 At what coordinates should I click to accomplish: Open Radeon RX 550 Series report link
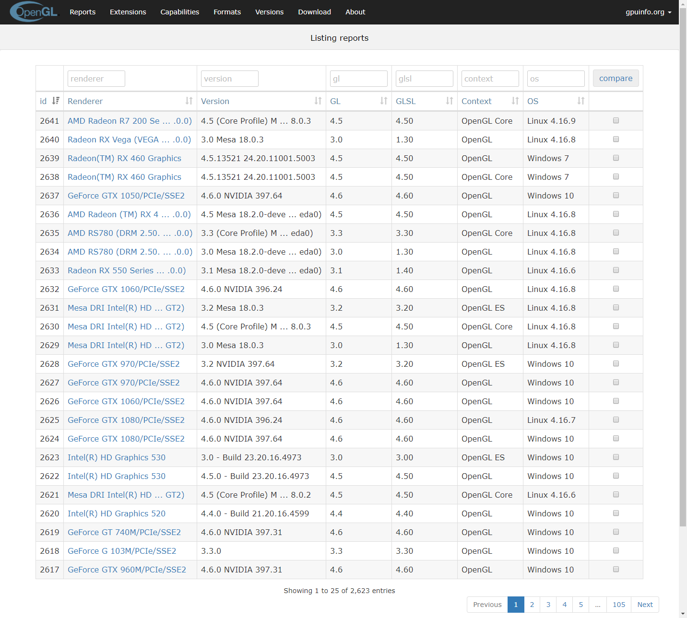[127, 270]
